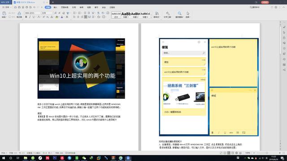Open Find and Replace magnifier tool
Viewport: 287px width, 161px height.
(179, 15)
